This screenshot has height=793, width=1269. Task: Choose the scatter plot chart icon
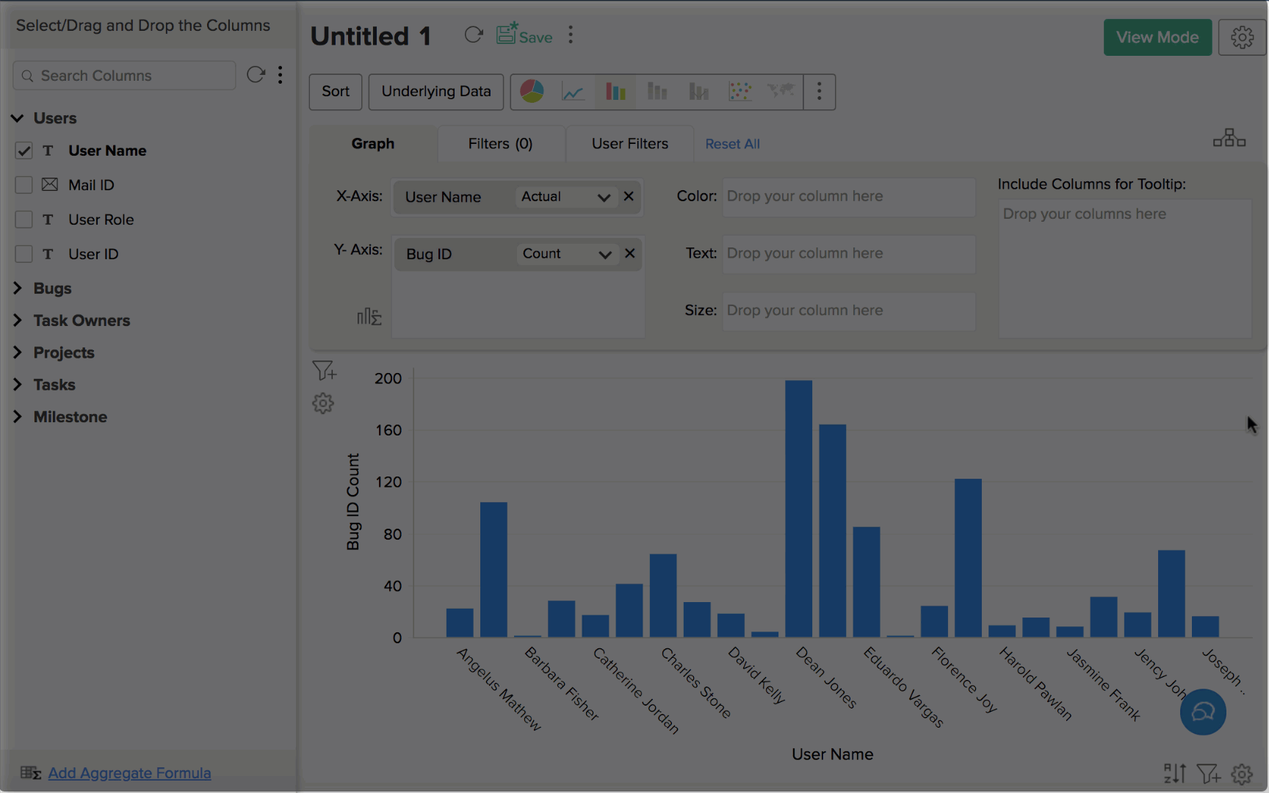pyautogui.click(x=740, y=92)
